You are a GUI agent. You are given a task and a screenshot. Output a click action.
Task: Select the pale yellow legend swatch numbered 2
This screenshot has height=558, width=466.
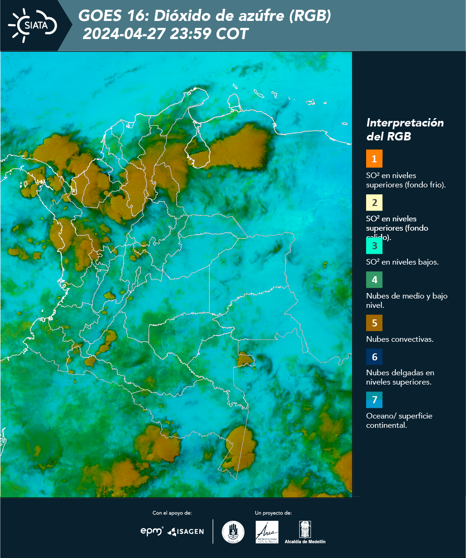click(x=374, y=202)
